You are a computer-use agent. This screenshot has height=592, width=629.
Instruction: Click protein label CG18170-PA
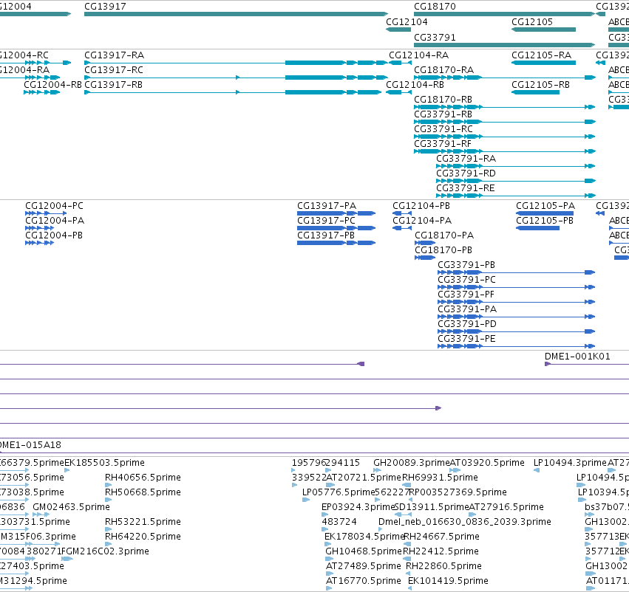[x=444, y=235]
